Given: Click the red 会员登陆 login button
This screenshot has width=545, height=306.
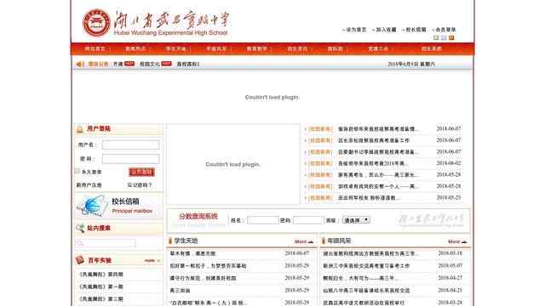Looking at the screenshot, I should coord(142,172).
